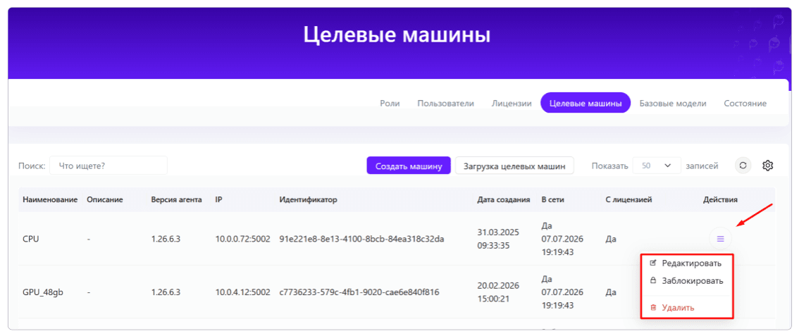Click agent version 1.26.6.3 in CPU row

pyautogui.click(x=166, y=238)
